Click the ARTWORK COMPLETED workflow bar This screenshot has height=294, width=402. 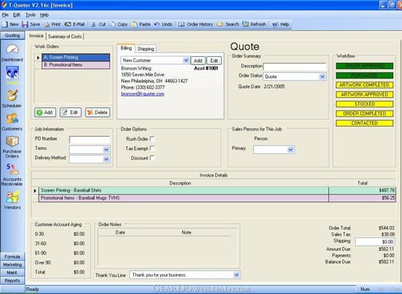tap(364, 85)
